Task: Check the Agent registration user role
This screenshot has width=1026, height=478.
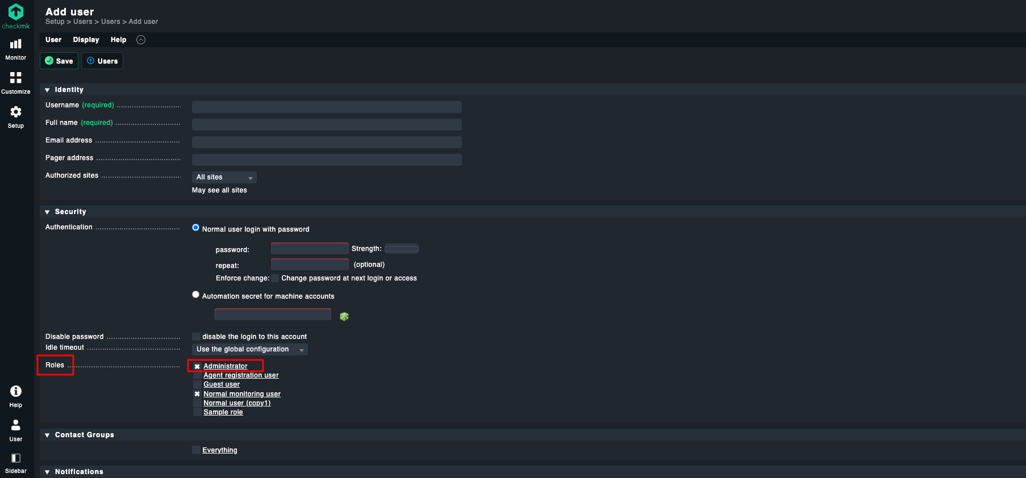Action: coord(197,375)
